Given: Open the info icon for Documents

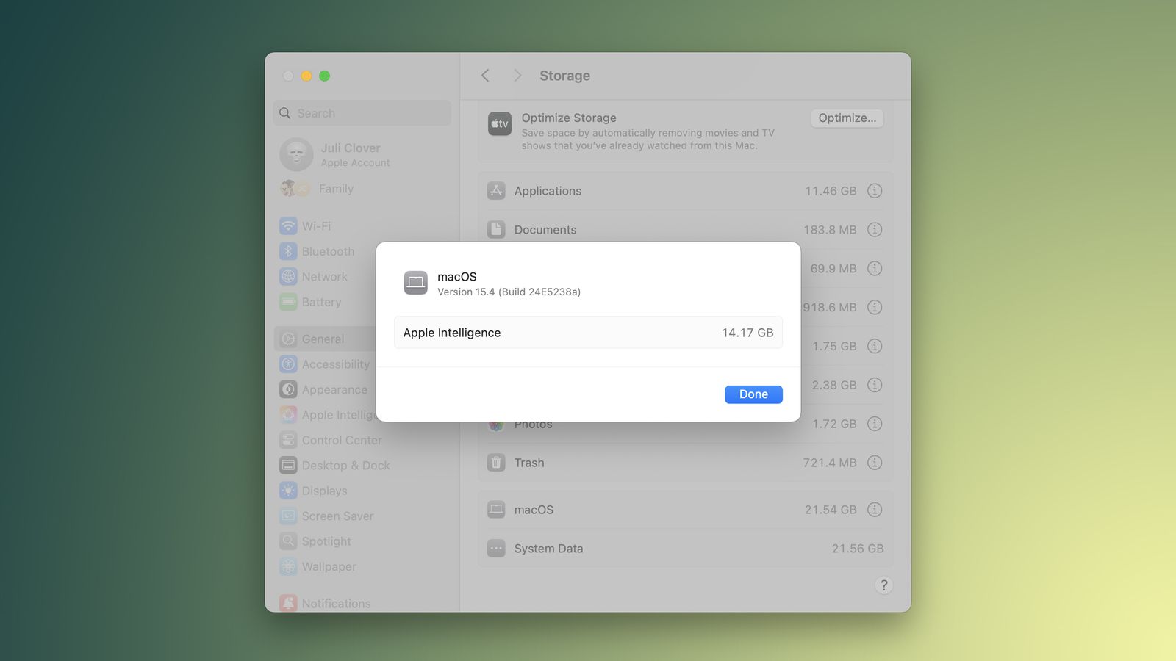Looking at the screenshot, I should pos(874,230).
